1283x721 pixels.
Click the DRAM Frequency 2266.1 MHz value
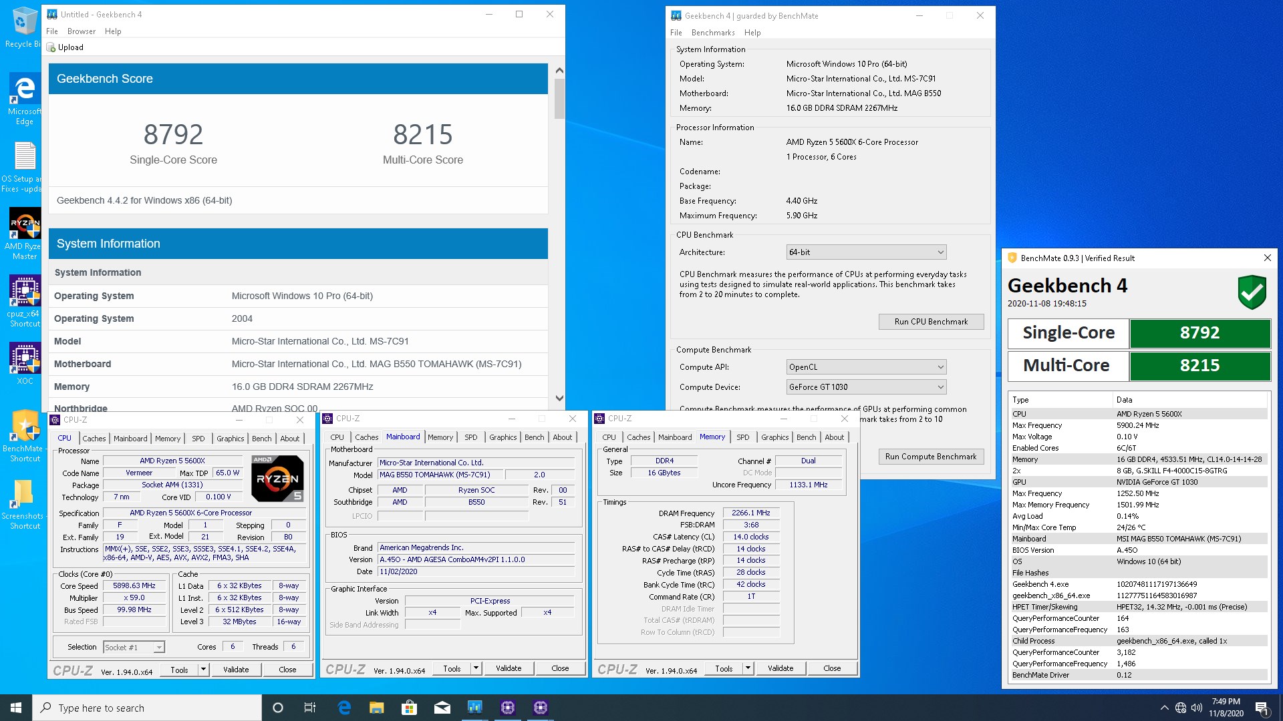point(750,513)
